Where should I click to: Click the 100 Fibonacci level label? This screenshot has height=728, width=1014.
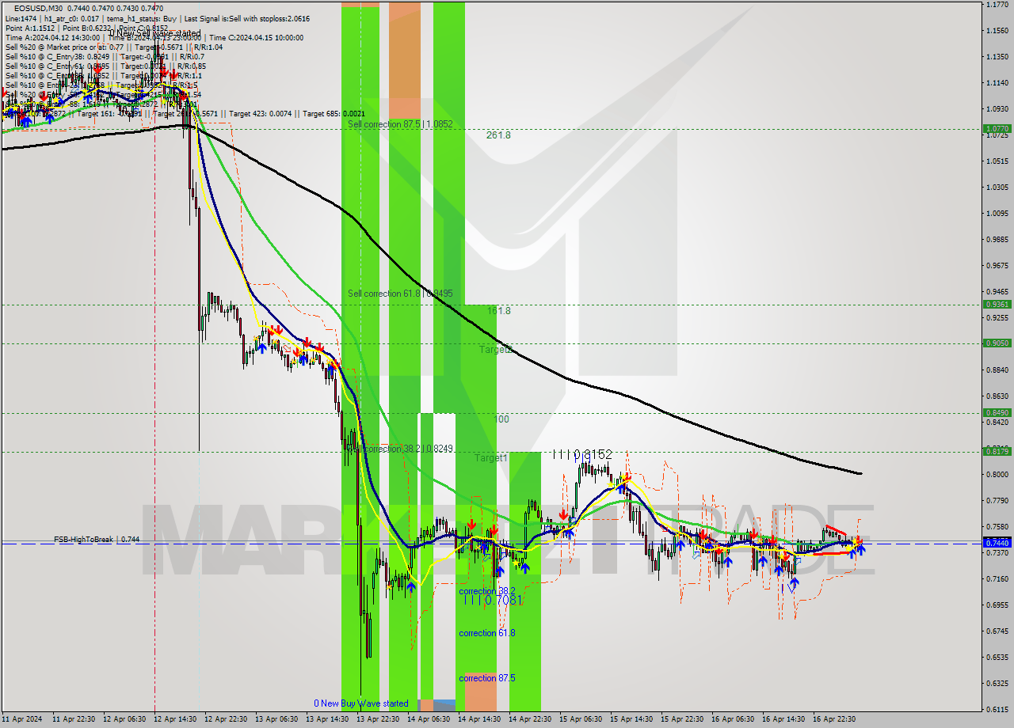point(501,419)
